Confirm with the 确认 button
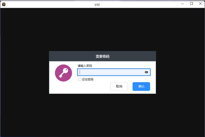 click(x=141, y=86)
